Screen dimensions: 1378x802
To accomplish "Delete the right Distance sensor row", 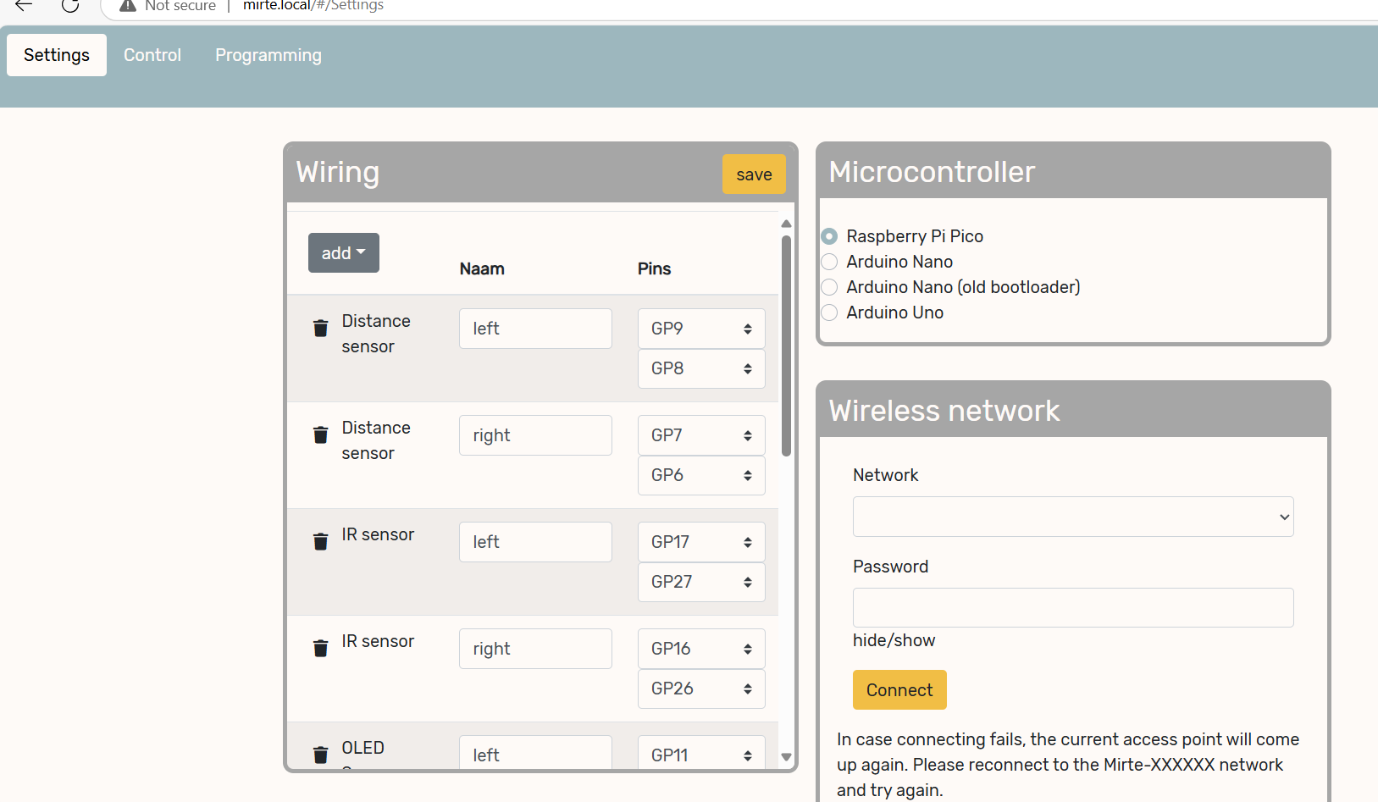I will coord(320,435).
